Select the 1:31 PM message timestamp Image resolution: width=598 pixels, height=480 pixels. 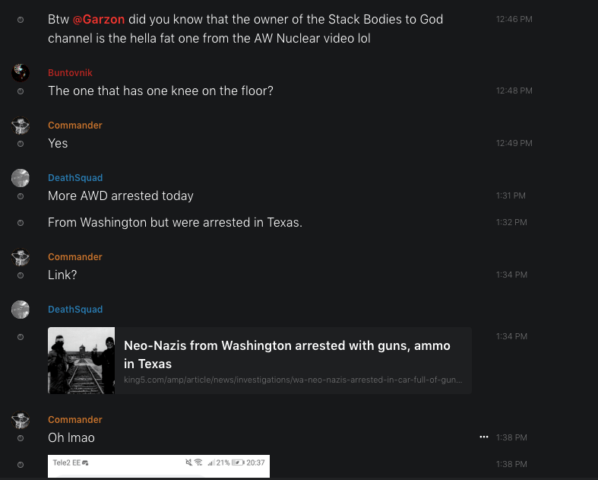[x=511, y=196]
